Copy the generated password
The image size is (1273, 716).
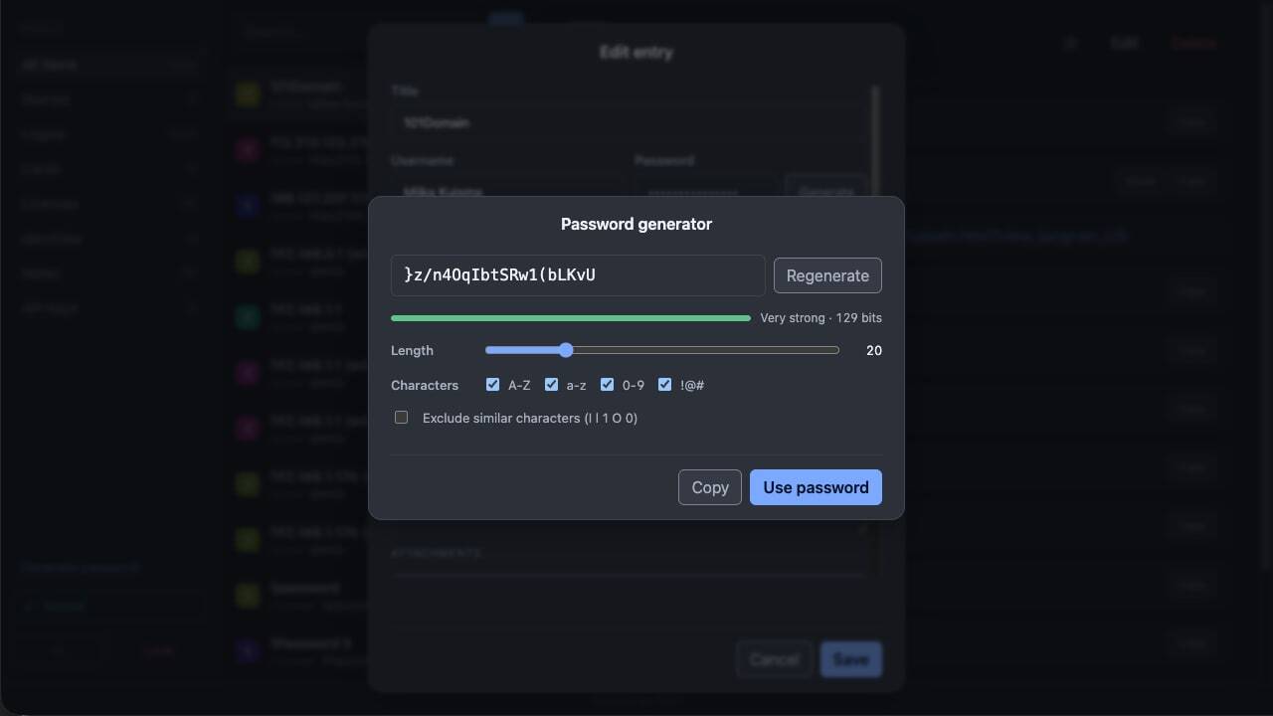tap(710, 487)
